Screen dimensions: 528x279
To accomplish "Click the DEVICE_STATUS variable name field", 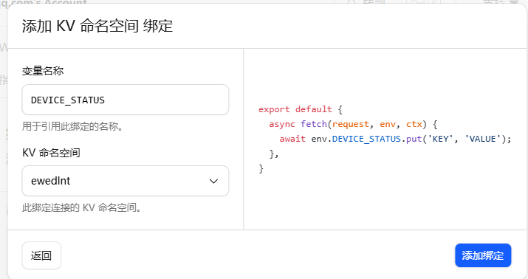I will click(126, 100).
